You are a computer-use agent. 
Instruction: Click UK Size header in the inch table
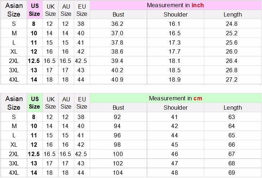click(x=50, y=10)
